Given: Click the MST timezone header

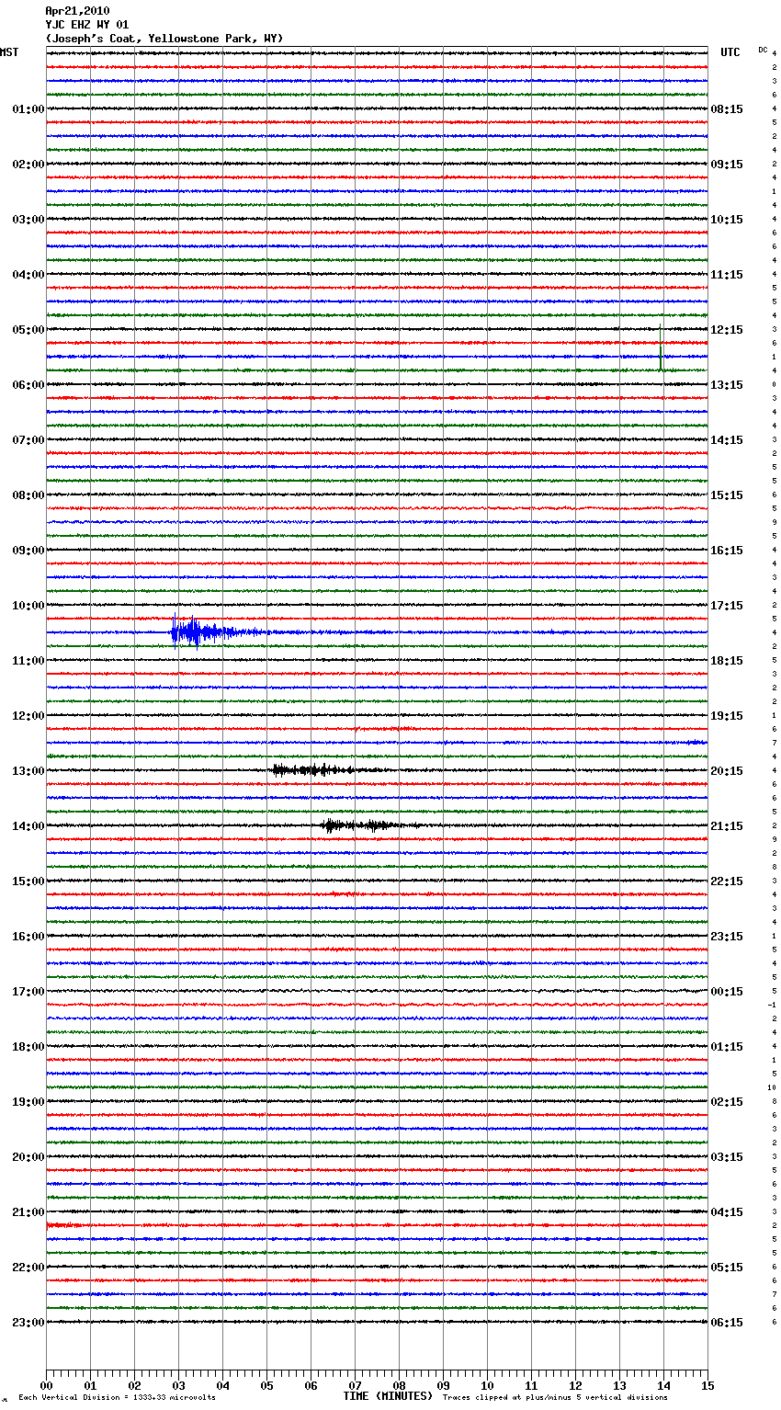Looking at the screenshot, I should (x=9, y=52).
